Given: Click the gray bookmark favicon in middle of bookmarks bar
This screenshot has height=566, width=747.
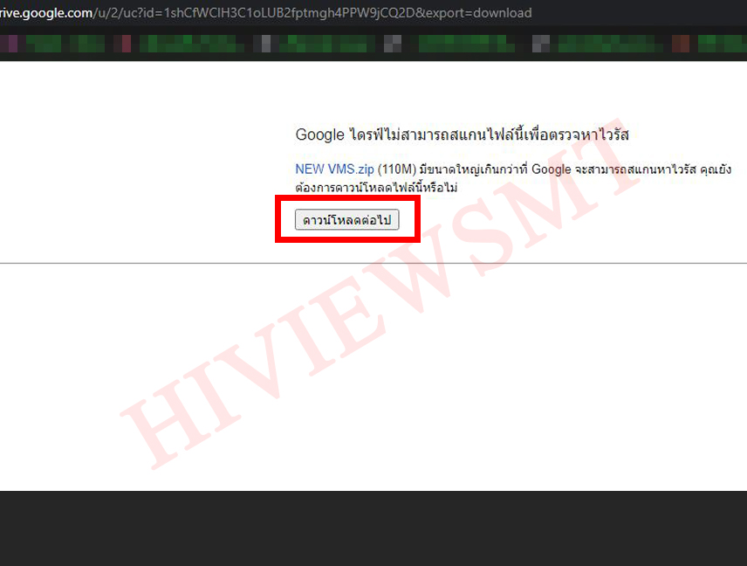Looking at the screenshot, I should 393,43.
